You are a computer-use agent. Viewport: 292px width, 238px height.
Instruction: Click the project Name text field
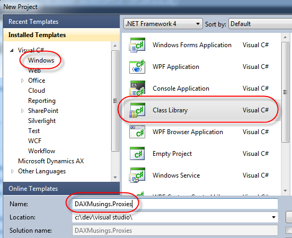point(175,204)
